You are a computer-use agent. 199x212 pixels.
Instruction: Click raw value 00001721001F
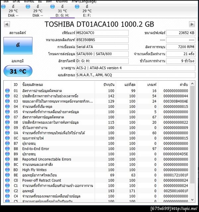pos(176,175)
